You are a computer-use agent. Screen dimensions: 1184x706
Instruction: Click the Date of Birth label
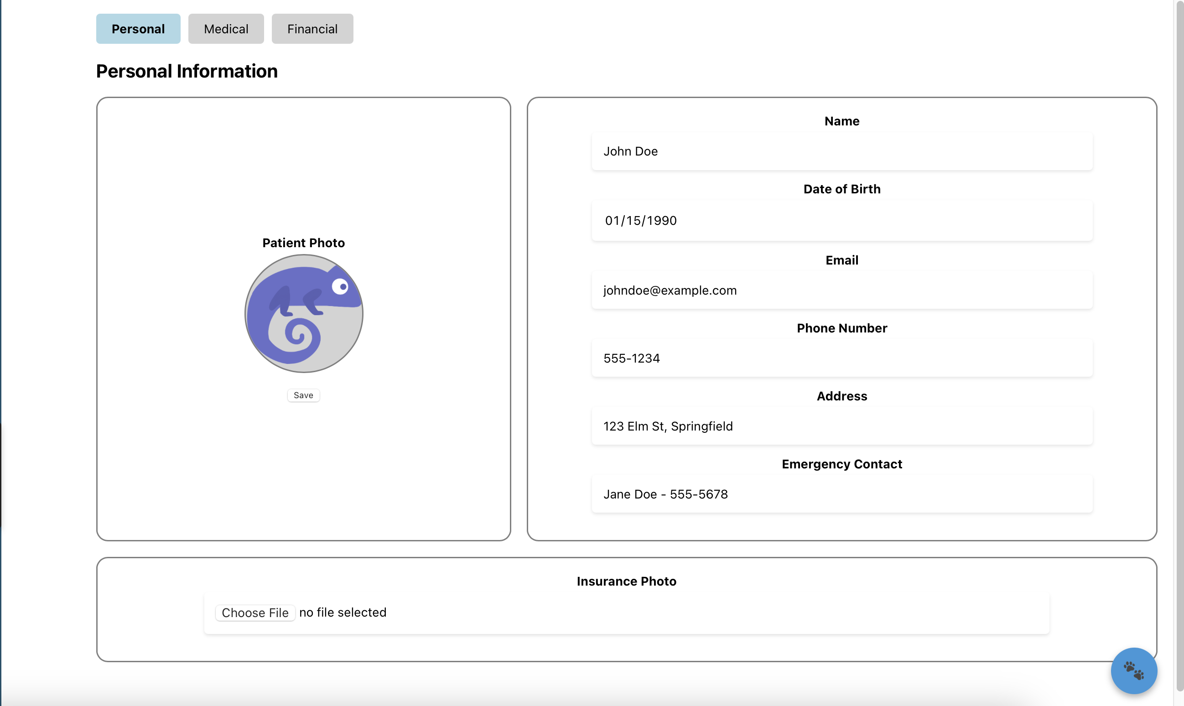pos(841,189)
